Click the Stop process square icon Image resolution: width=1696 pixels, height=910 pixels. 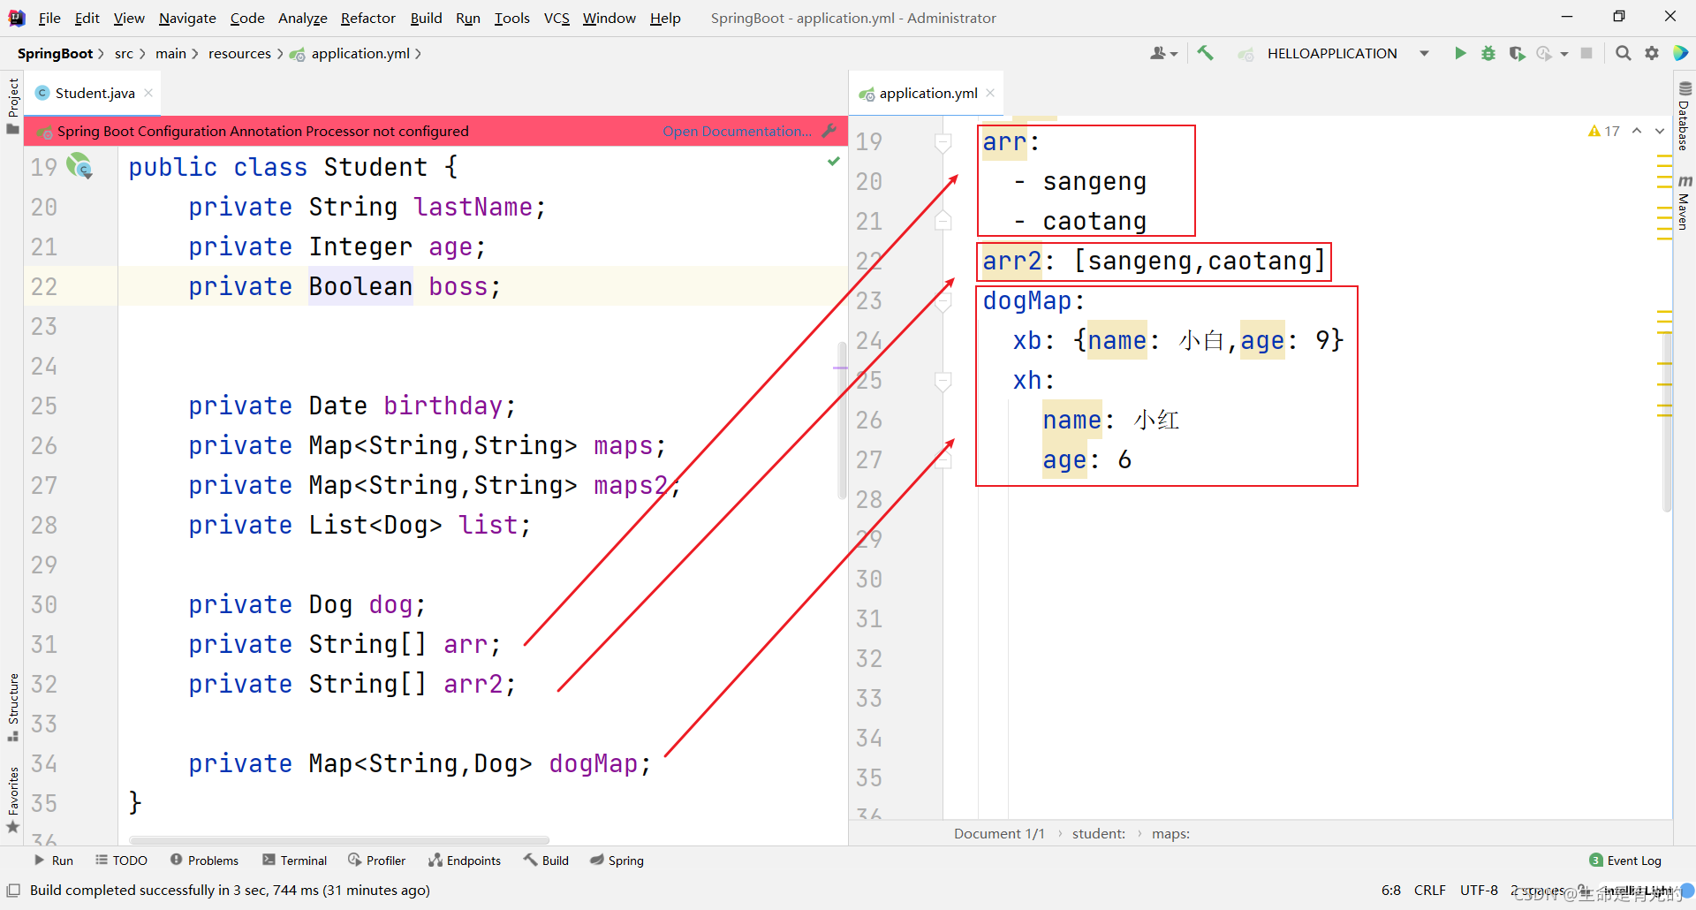pyautogui.click(x=1586, y=54)
